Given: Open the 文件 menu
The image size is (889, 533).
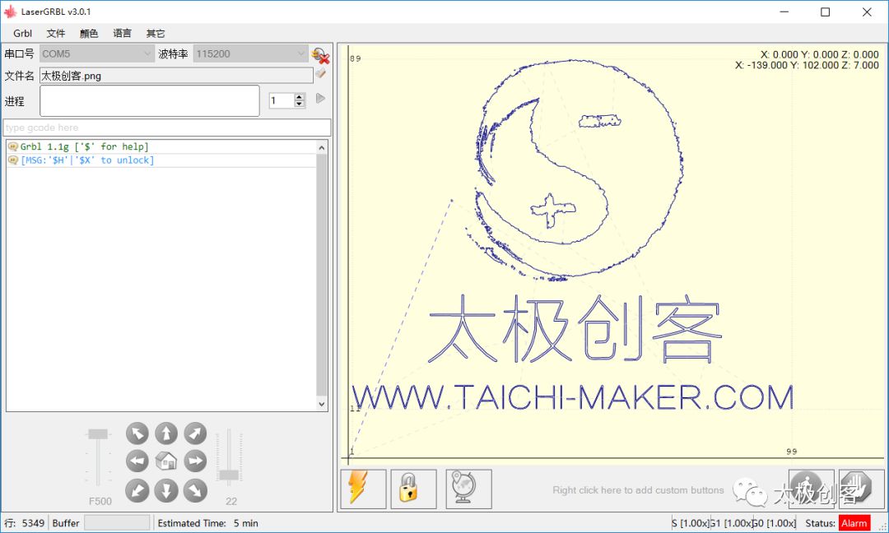Looking at the screenshot, I should pyautogui.click(x=56, y=34).
